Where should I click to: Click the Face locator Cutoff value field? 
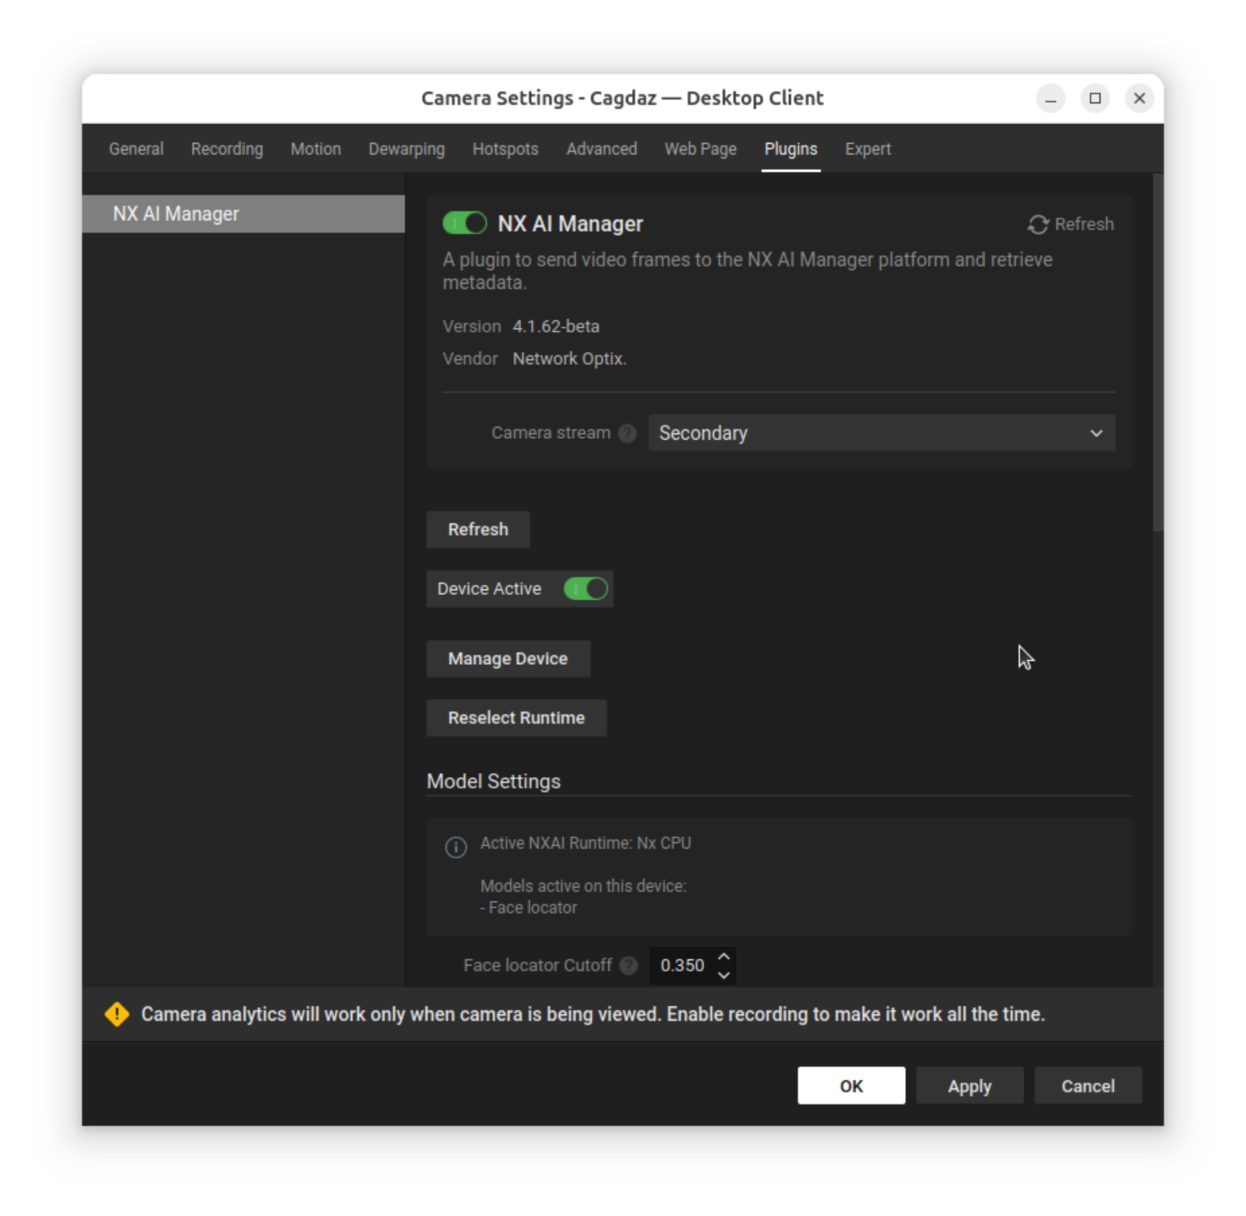[x=682, y=965]
